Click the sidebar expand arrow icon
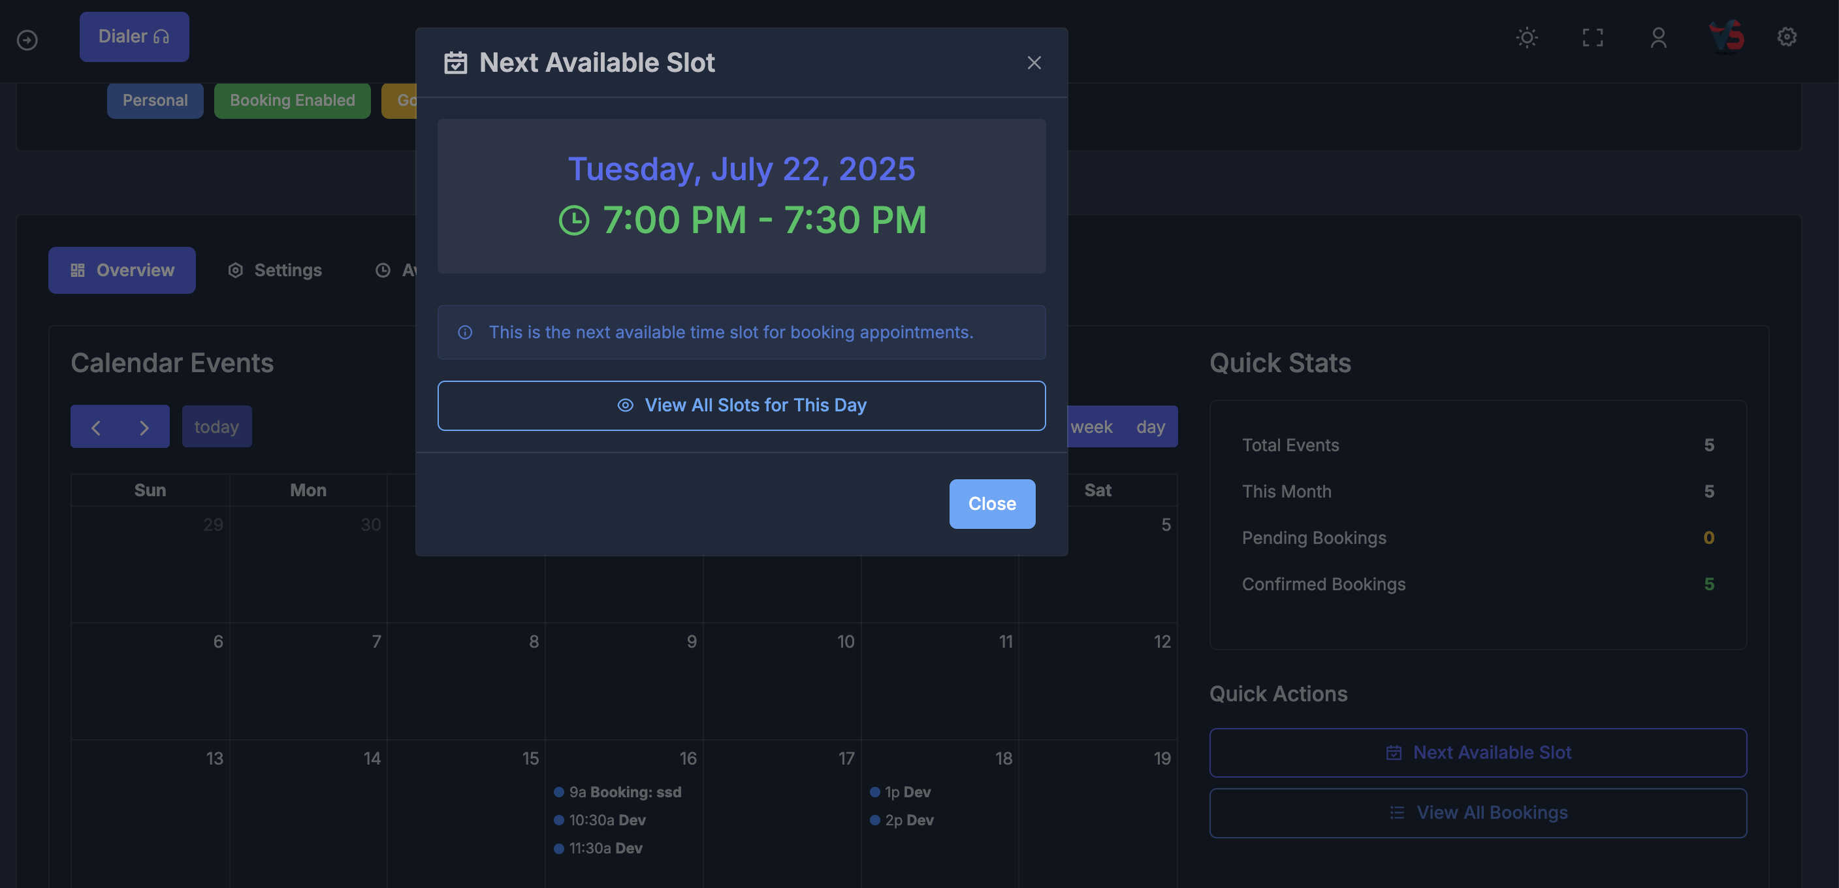 (27, 40)
